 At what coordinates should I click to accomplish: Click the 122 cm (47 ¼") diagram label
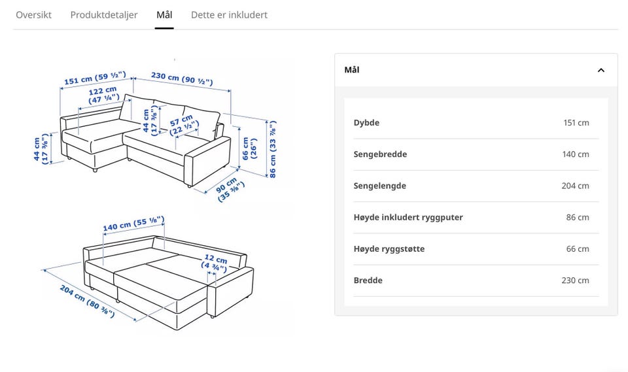[x=104, y=95]
